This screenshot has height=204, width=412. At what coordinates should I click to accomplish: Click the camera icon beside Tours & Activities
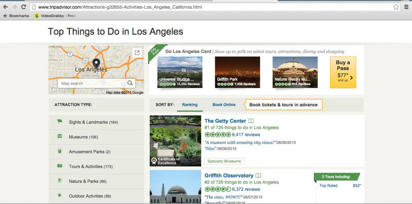coord(60,166)
